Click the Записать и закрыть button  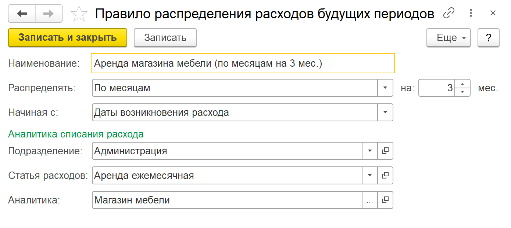pyautogui.click(x=68, y=38)
